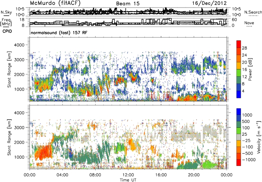Click the Time UT axis title

pos(128,180)
